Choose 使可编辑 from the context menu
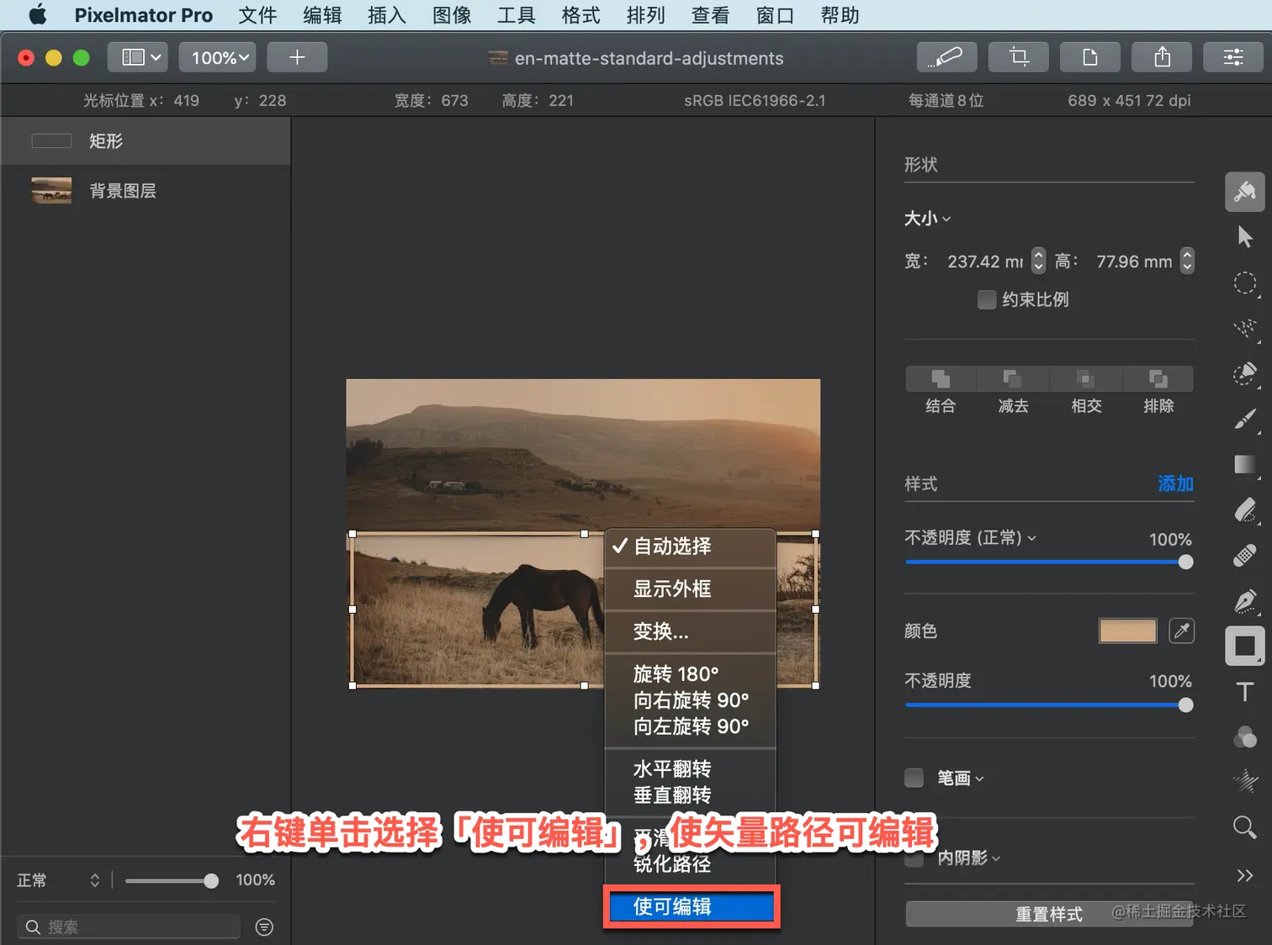 pyautogui.click(x=691, y=906)
